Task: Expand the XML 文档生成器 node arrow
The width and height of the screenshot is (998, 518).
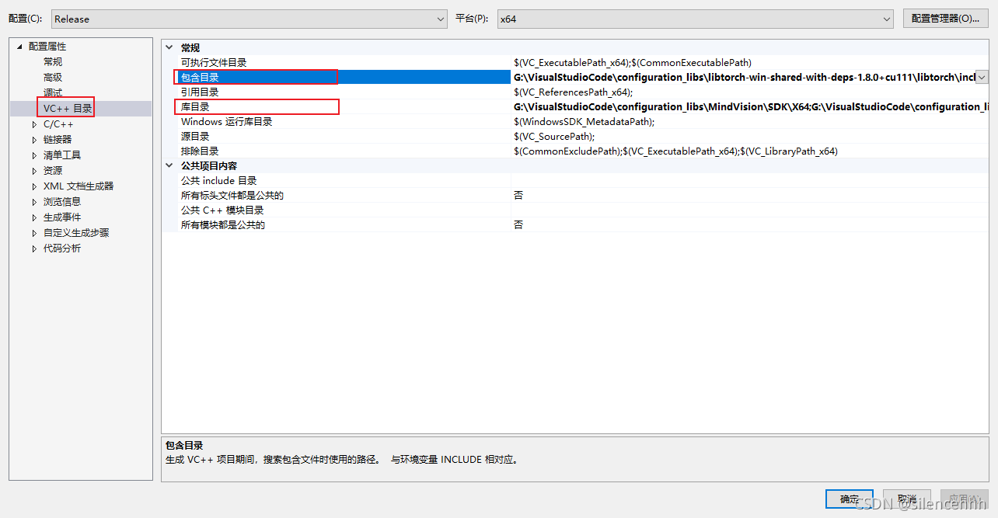Action: [34, 186]
